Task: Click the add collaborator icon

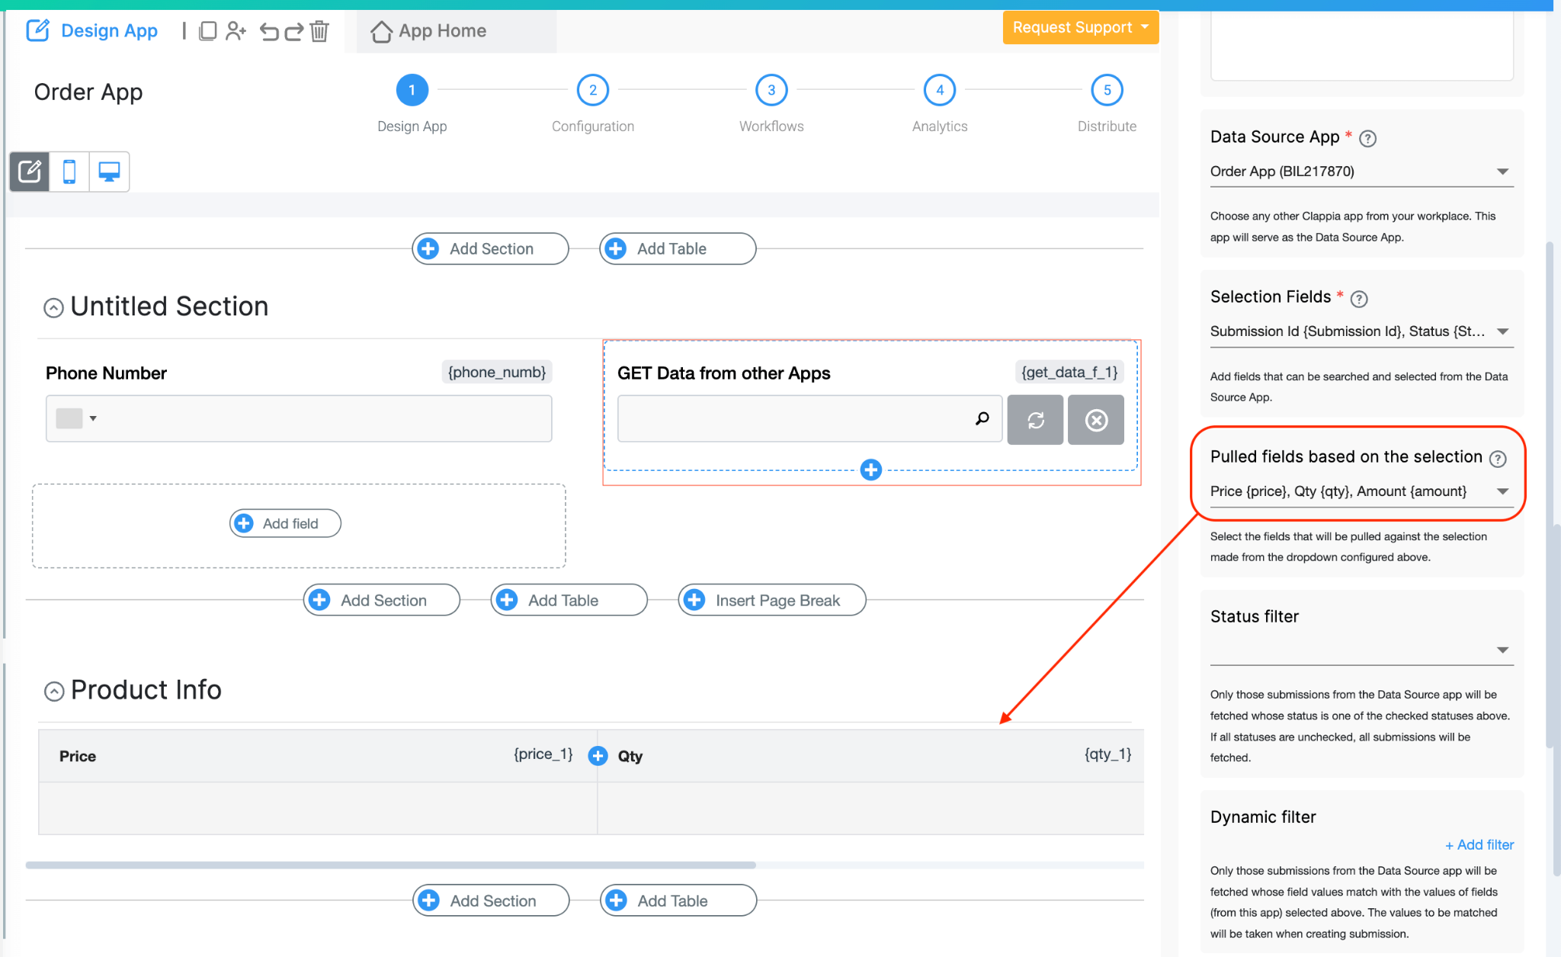Action: click(x=236, y=31)
